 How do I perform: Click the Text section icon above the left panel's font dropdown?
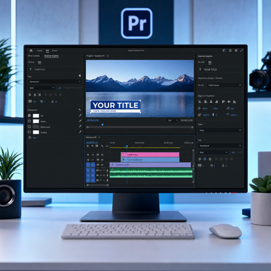80,76
